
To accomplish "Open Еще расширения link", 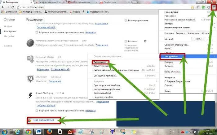I will coord(44,120).
